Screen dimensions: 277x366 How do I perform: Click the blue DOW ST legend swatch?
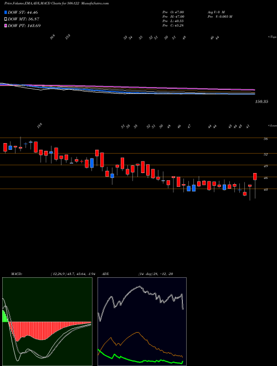(6, 12)
